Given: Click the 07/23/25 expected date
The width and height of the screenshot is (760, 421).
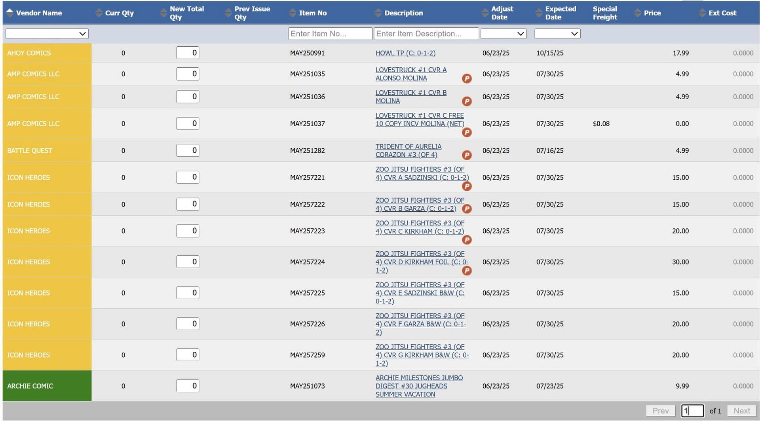Looking at the screenshot, I should (x=550, y=386).
